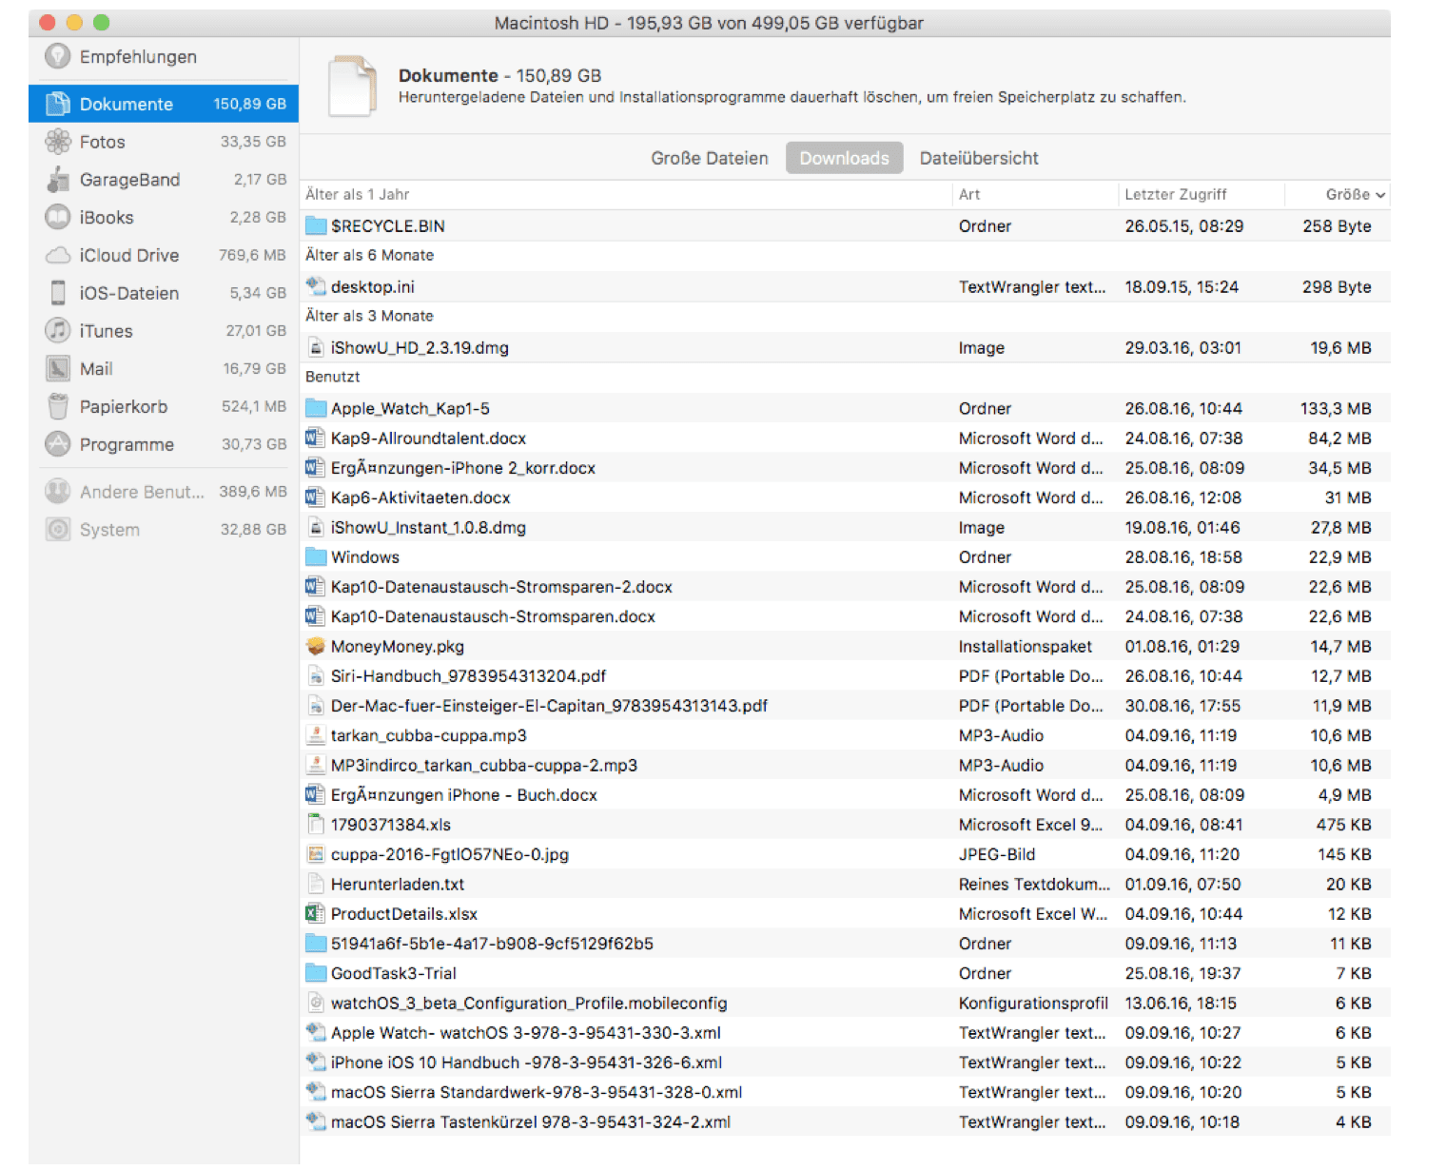The width and height of the screenshot is (1446, 1170).
Task: Select the Herunterladen.txt file name
Action: click(x=398, y=884)
